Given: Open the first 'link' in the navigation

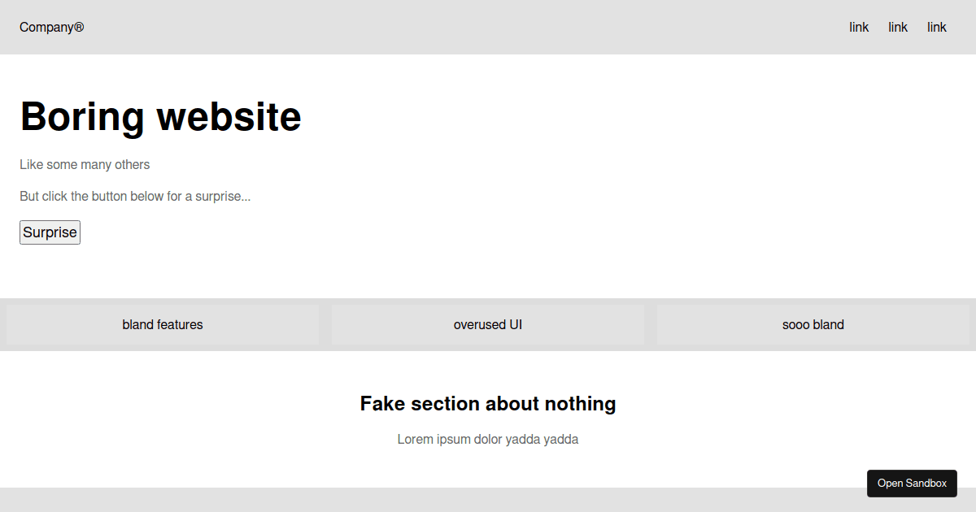Looking at the screenshot, I should 859,28.
